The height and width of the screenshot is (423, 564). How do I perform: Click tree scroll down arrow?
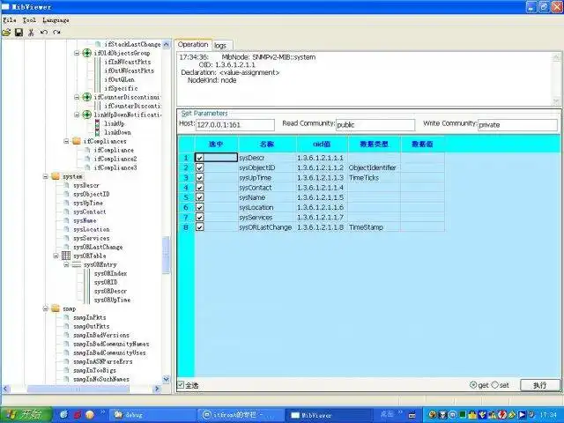[166, 379]
